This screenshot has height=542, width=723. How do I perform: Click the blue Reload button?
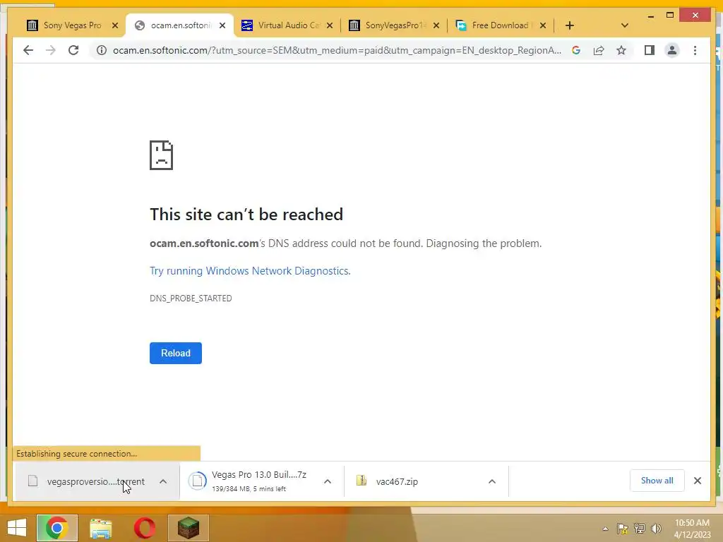click(176, 353)
